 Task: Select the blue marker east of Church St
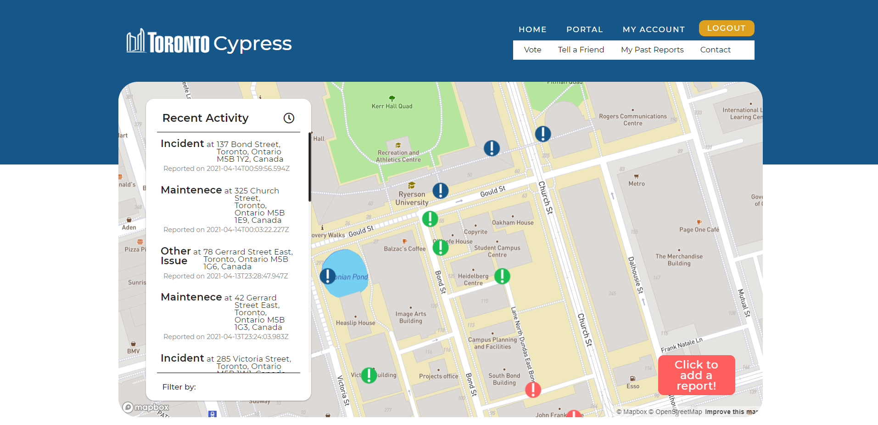[543, 134]
